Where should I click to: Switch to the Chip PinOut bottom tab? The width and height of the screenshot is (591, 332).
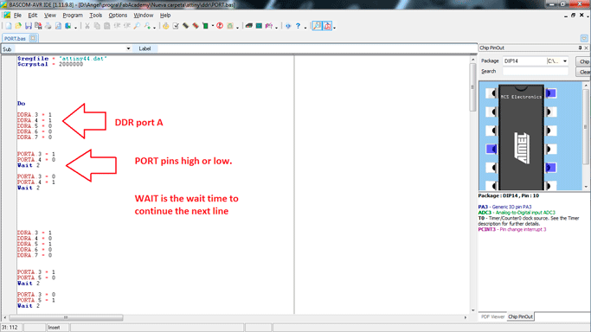(x=520, y=316)
